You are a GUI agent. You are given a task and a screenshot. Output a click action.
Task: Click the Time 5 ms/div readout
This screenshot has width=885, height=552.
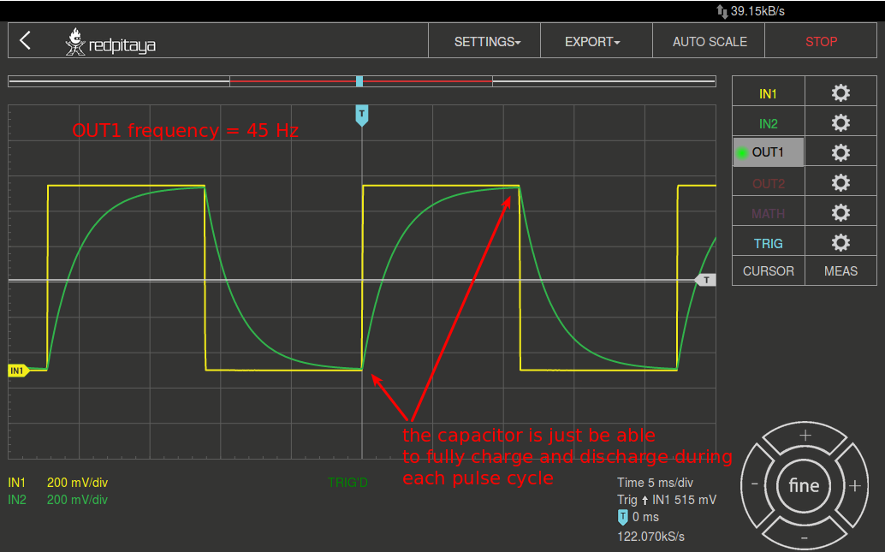pos(655,483)
